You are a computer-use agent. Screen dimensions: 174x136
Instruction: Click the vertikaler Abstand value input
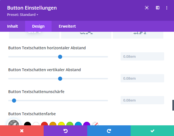click(142, 78)
